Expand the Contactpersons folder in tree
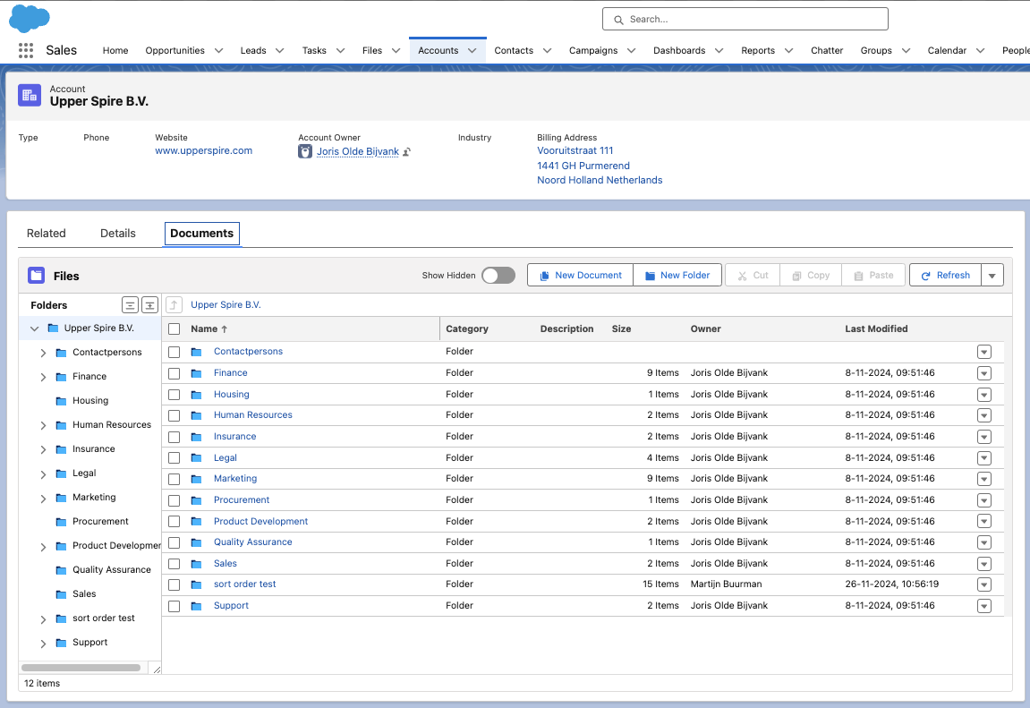Image resolution: width=1030 pixels, height=708 pixels. tap(43, 353)
